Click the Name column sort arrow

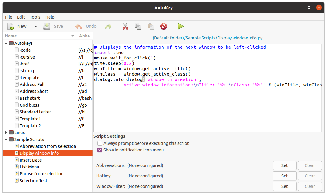click(72, 36)
